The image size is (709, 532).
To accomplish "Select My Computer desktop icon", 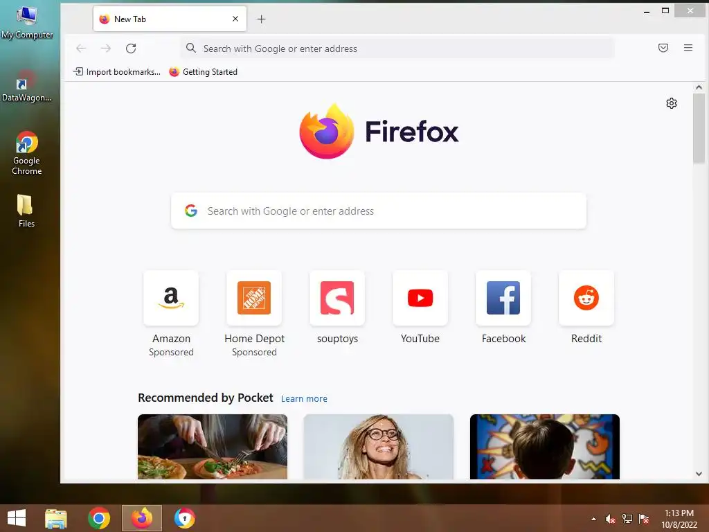I will (27, 21).
